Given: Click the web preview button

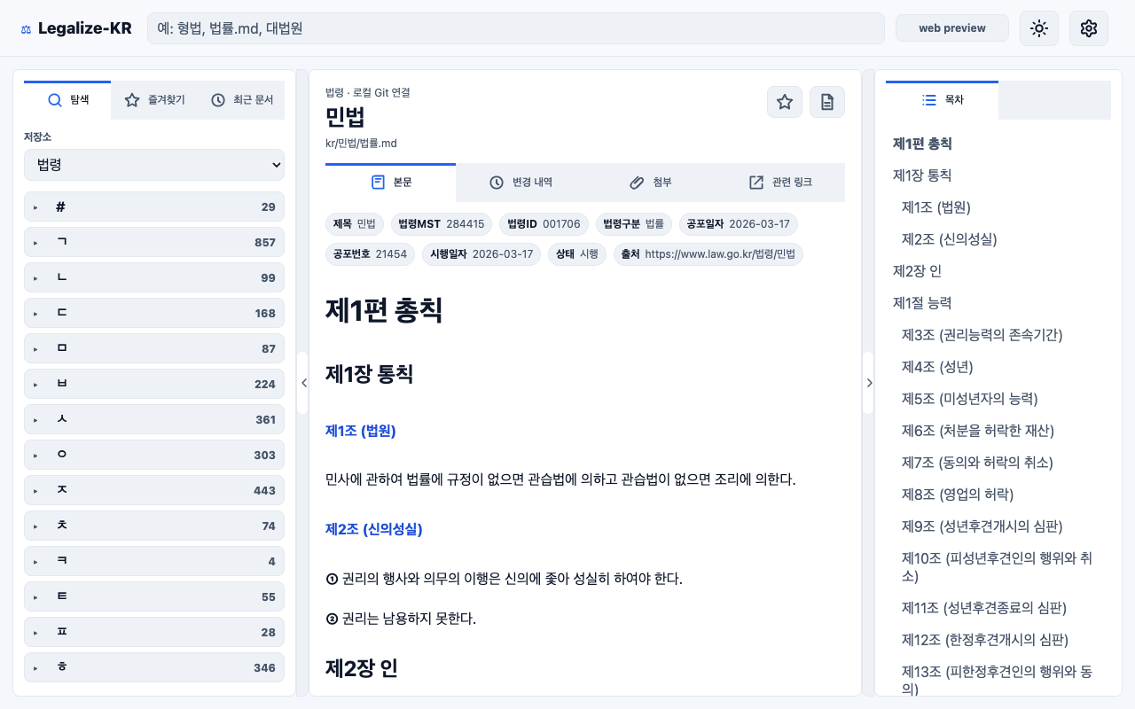Looking at the screenshot, I should coord(952,28).
